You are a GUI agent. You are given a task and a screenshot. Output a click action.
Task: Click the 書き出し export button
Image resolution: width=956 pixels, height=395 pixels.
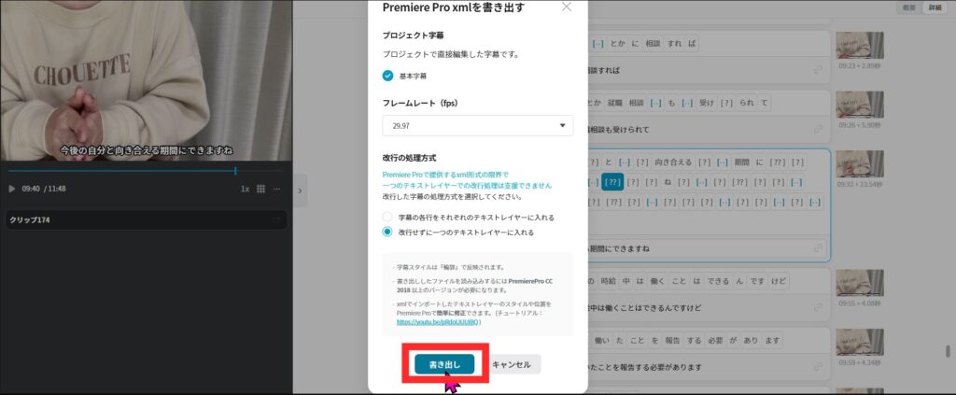point(444,365)
